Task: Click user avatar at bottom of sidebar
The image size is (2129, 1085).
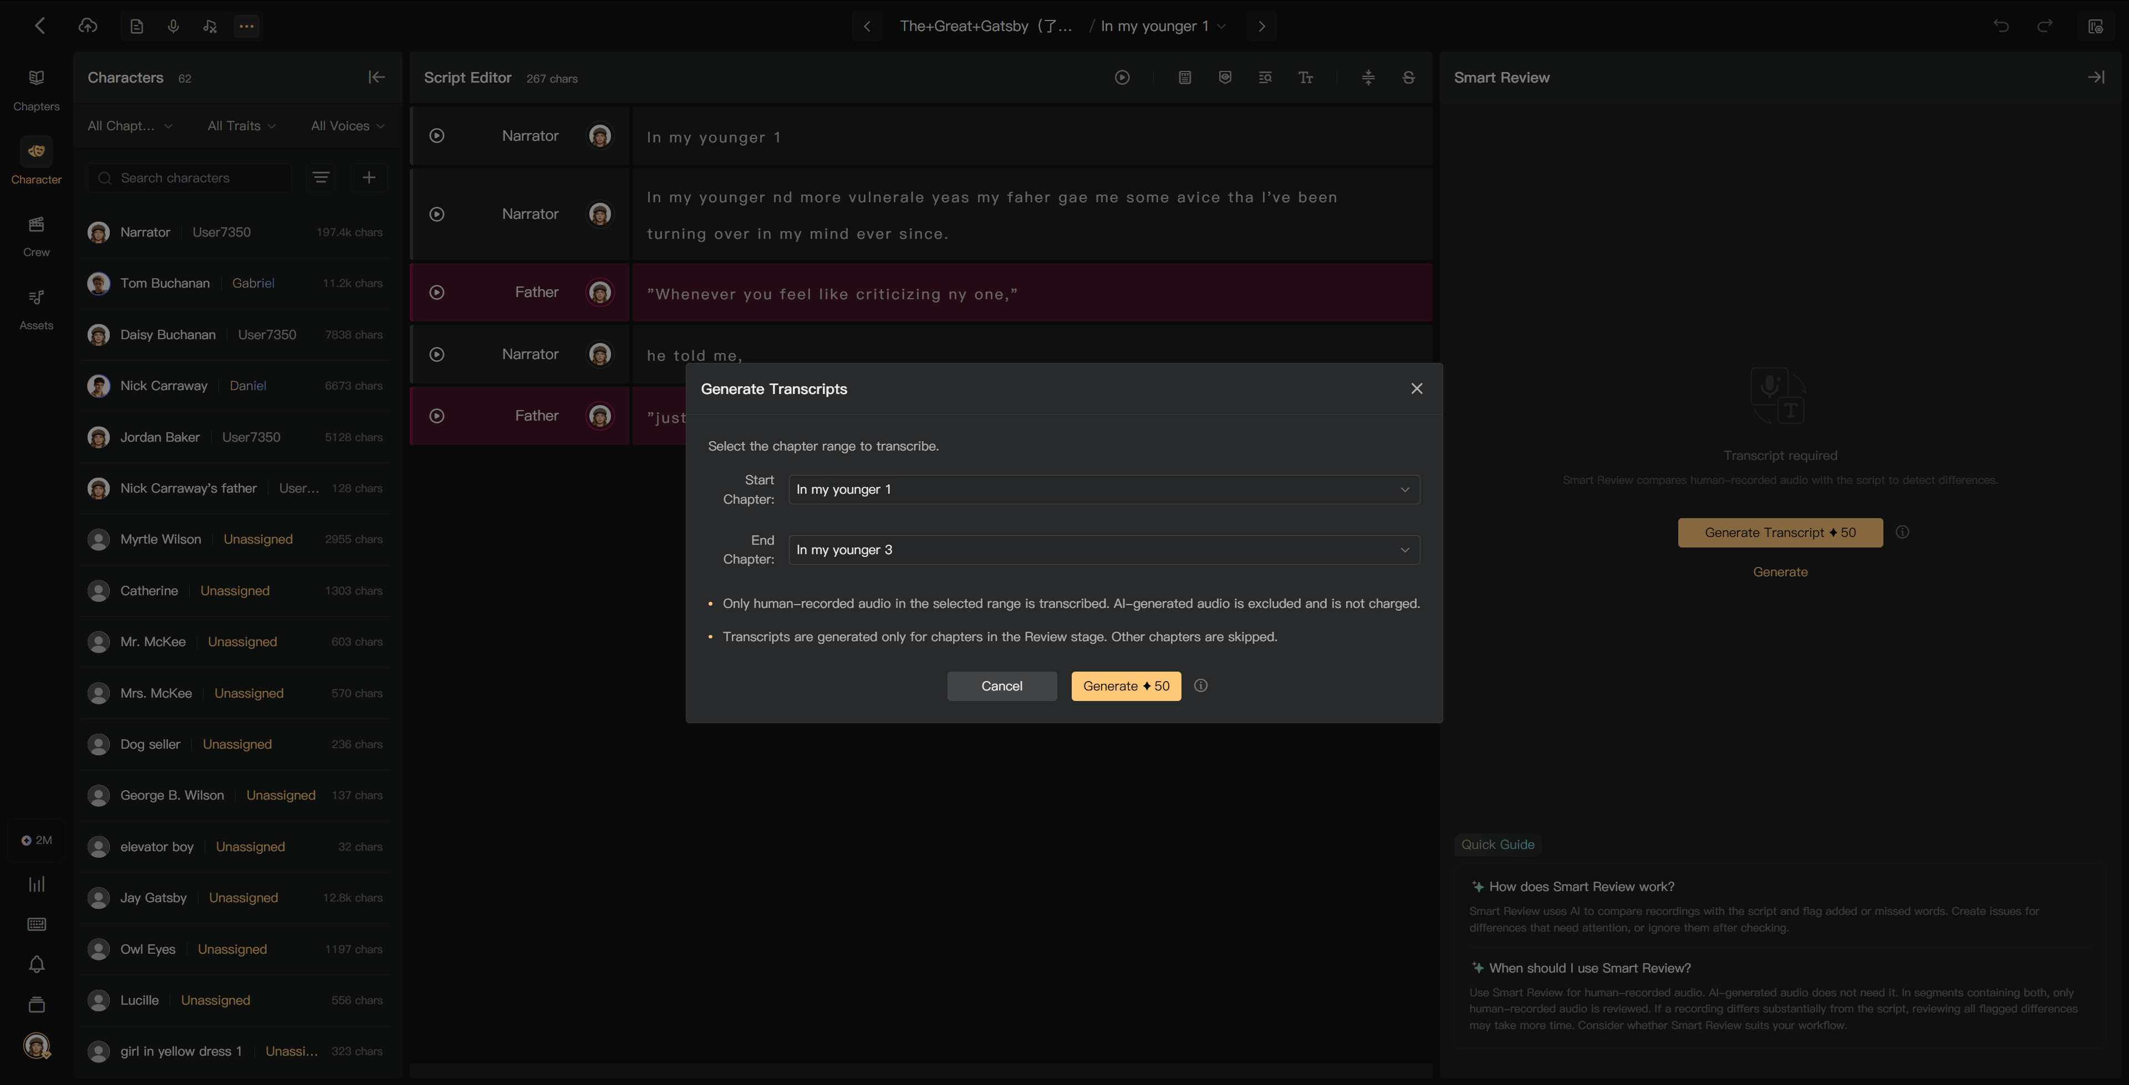Action: (37, 1045)
